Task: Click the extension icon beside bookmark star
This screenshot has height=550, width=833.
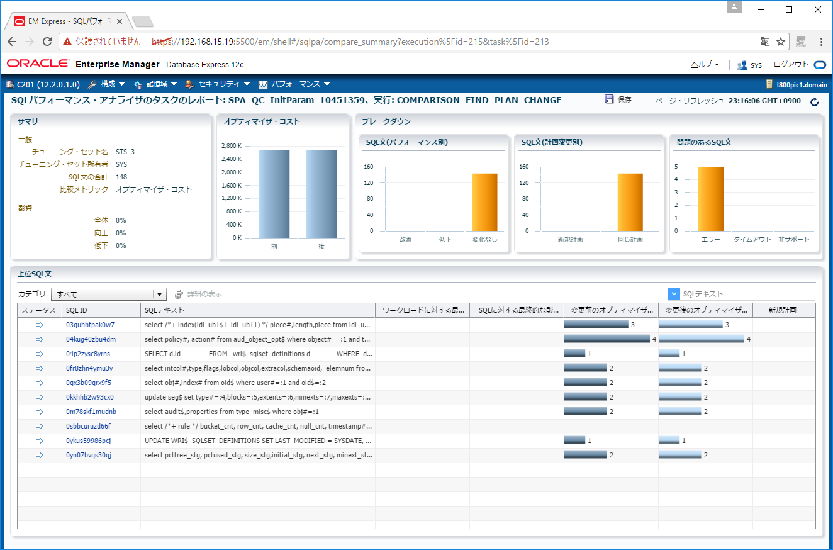Action: click(801, 42)
